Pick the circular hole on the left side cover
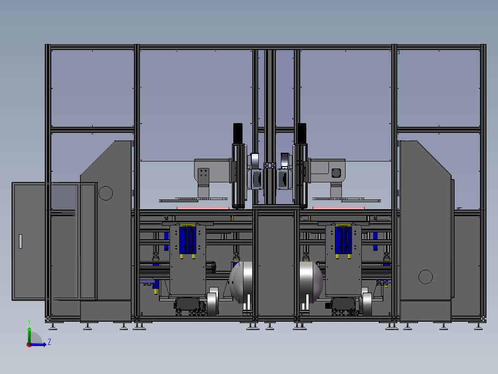 click(x=106, y=193)
